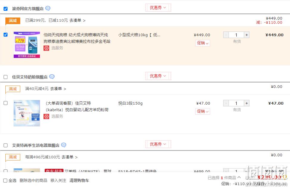
Task: Check the 佳贝艾特奶粉旗舰店 store checkbox
Action: tap(6, 77)
